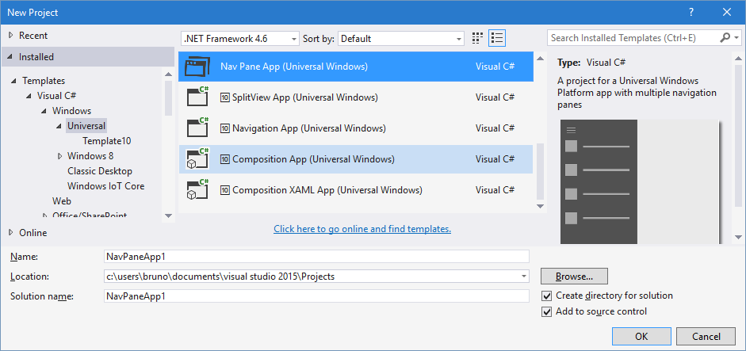Select Template10 under Universal
Screen dimensions: 746x351
coord(107,141)
